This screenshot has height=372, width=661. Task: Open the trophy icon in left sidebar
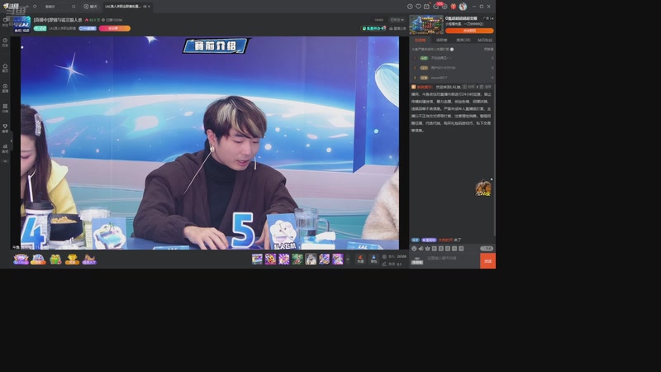click(x=5, y=128)
